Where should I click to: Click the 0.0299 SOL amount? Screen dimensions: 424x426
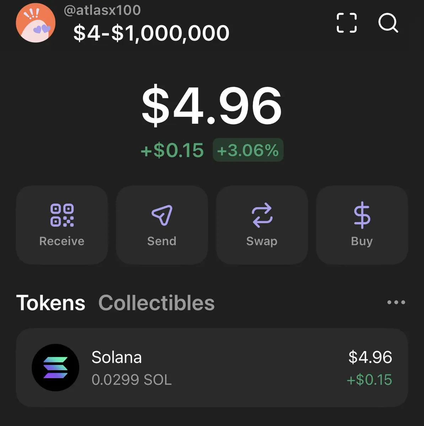click(x=132, y=380)
